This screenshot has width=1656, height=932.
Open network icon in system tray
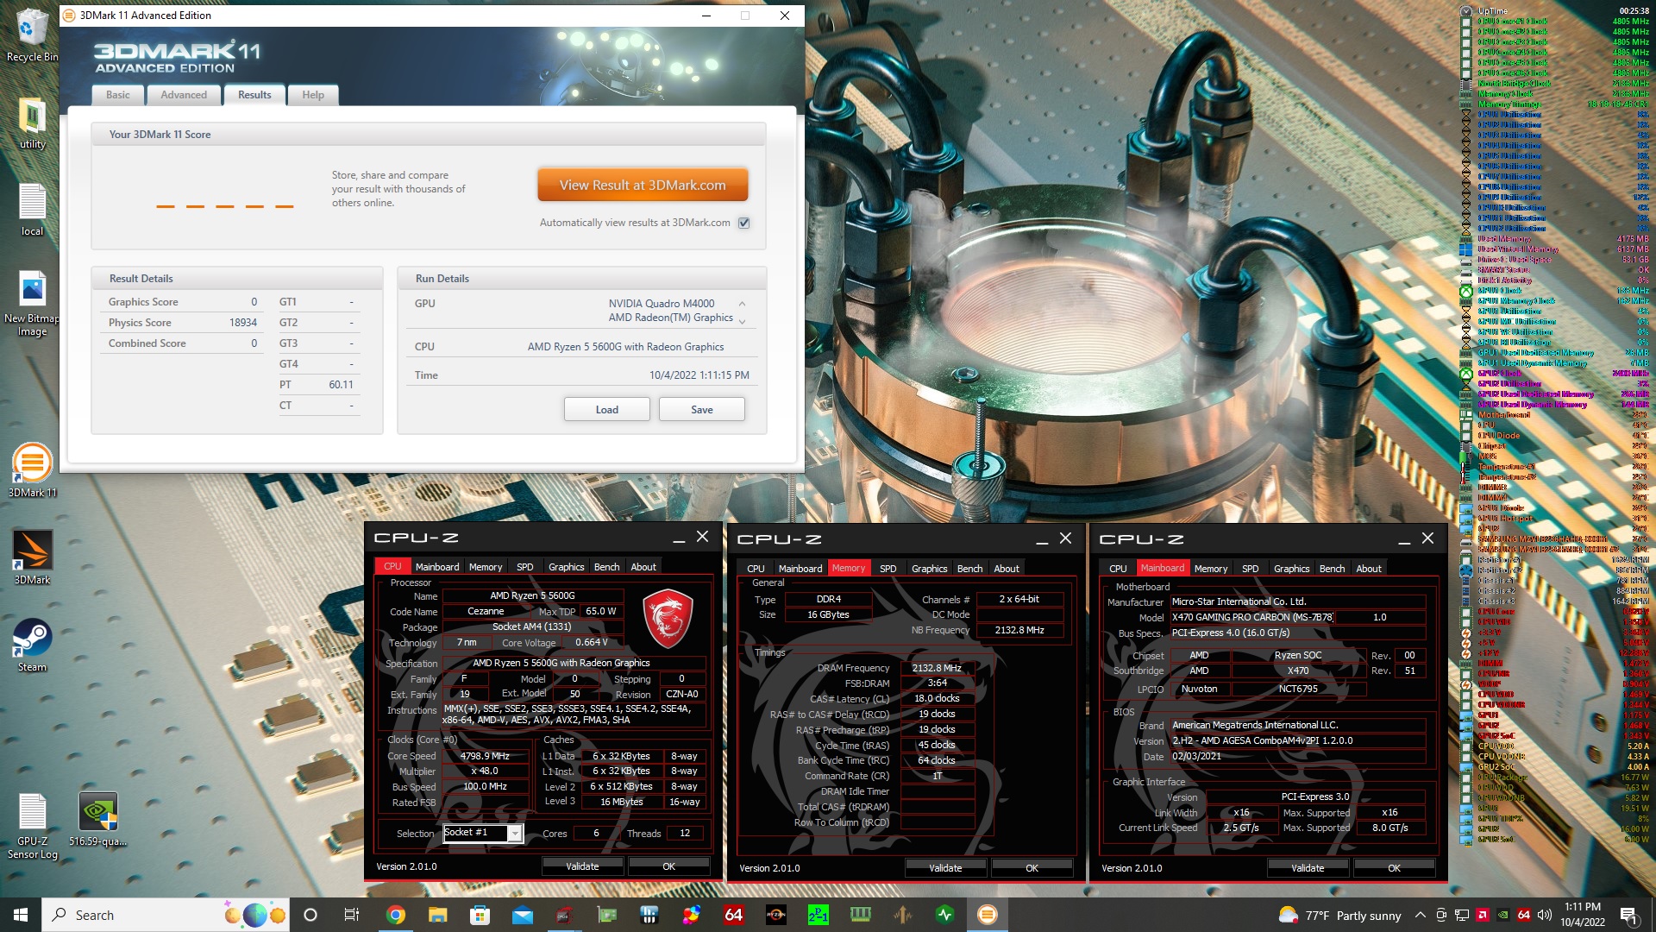(1462, 915)
